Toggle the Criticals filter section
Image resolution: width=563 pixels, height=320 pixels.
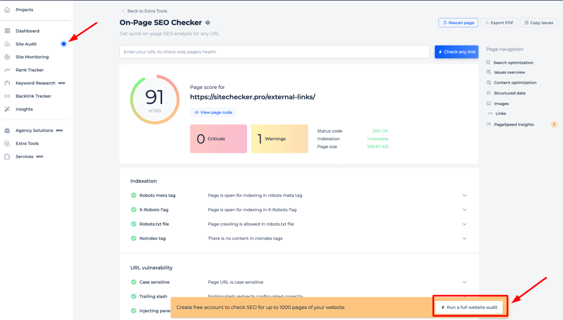[x=219, y=138]
